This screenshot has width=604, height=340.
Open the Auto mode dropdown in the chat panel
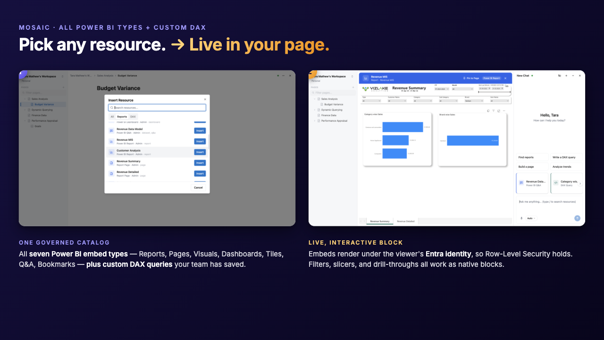coord(531,218)
